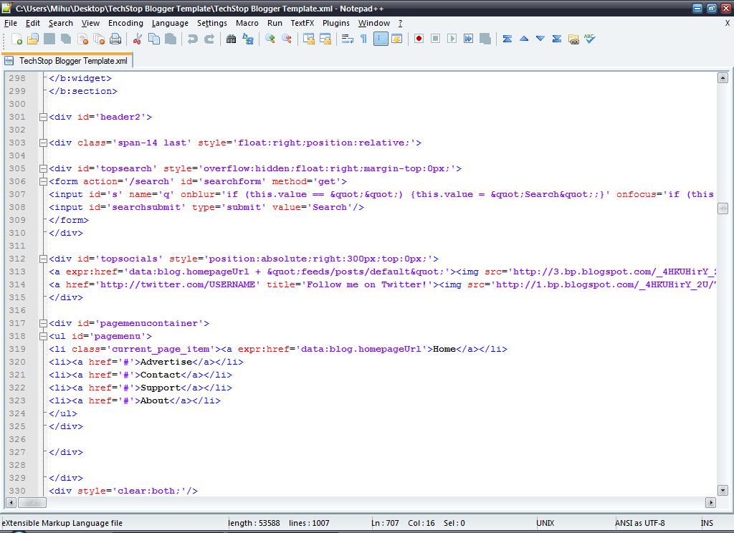734x533 pixels.
Task: Collapse the pagemenucontainer fold on line 317
Action: [x=43, y=323]
